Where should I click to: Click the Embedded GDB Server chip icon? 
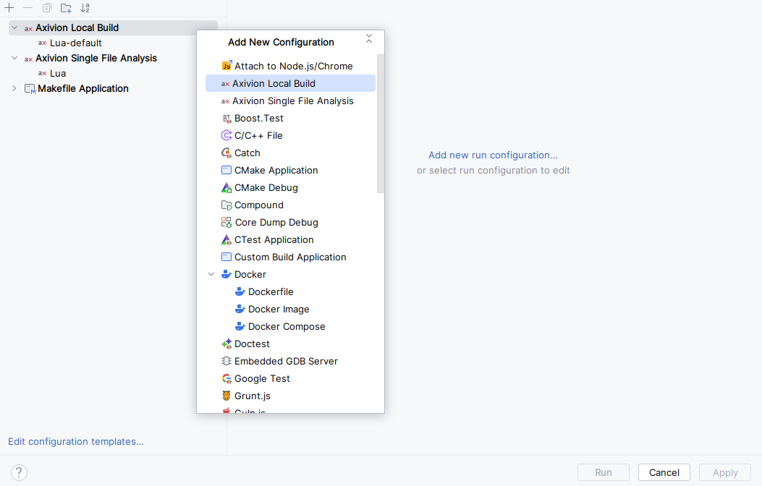[227, 361]
